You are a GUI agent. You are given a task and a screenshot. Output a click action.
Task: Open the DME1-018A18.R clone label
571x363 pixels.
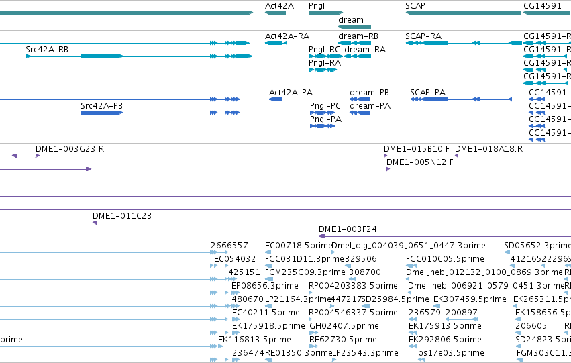coord(488,149)
